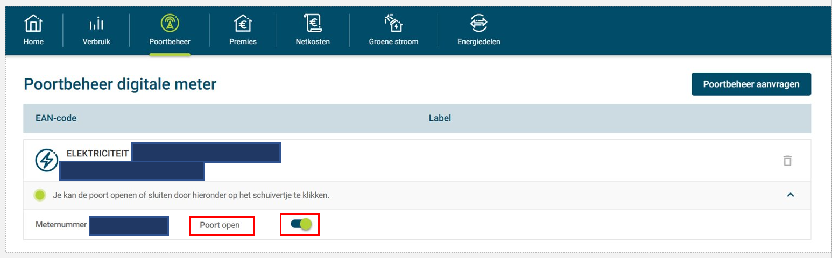
Task: Click the ELEKTRICITEIT row title
Action: point(97,154)
